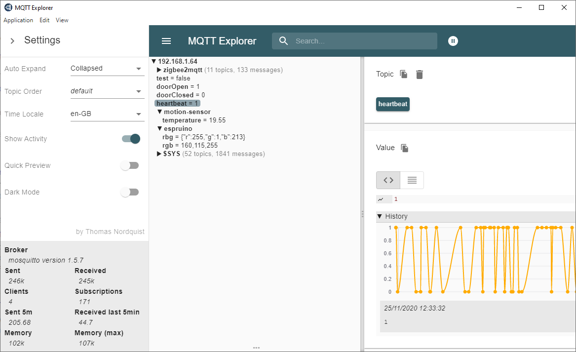Screen dimensions: 576x352
Task: Click the bottom resize dots of tree panel
Action: tap(256, 348)
